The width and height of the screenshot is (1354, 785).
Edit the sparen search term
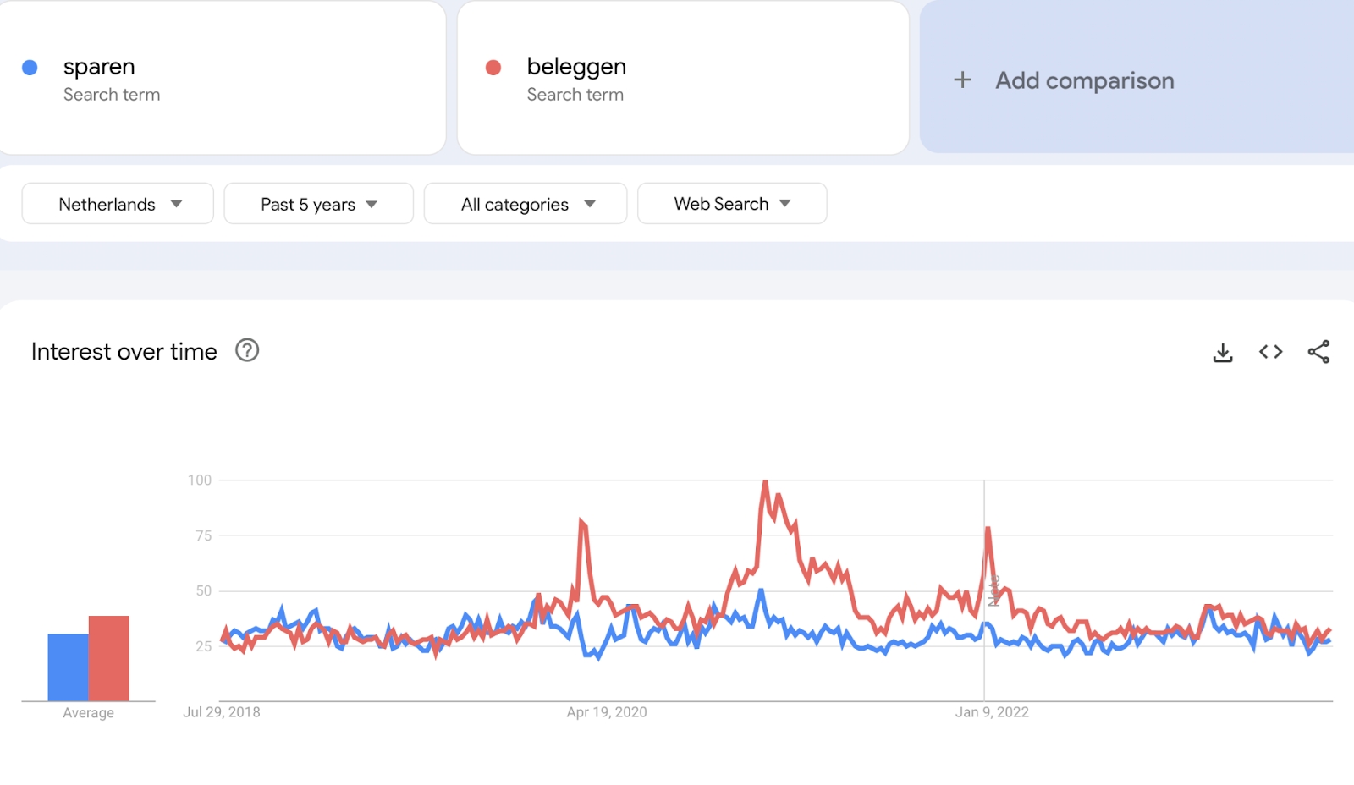click(99, 67)
